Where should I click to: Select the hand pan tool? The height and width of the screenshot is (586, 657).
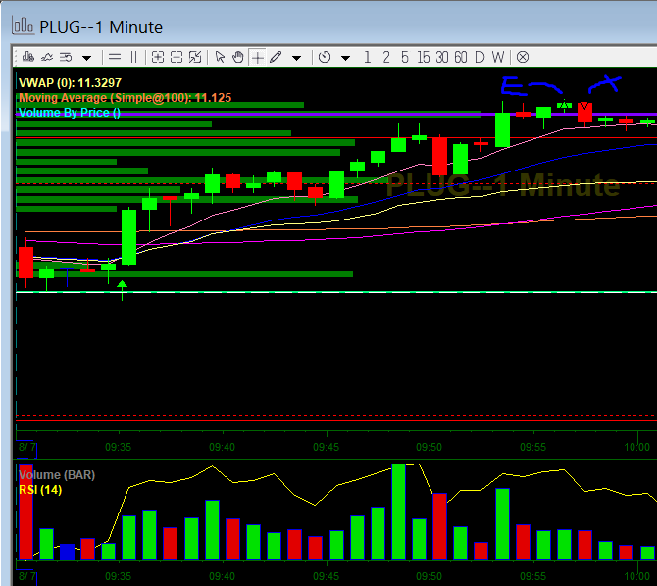(x=238, y=57)
